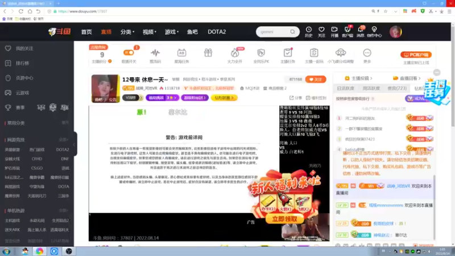Open the browser address bar dropdown arrow
455x256 pixels.
pos(395,11)
